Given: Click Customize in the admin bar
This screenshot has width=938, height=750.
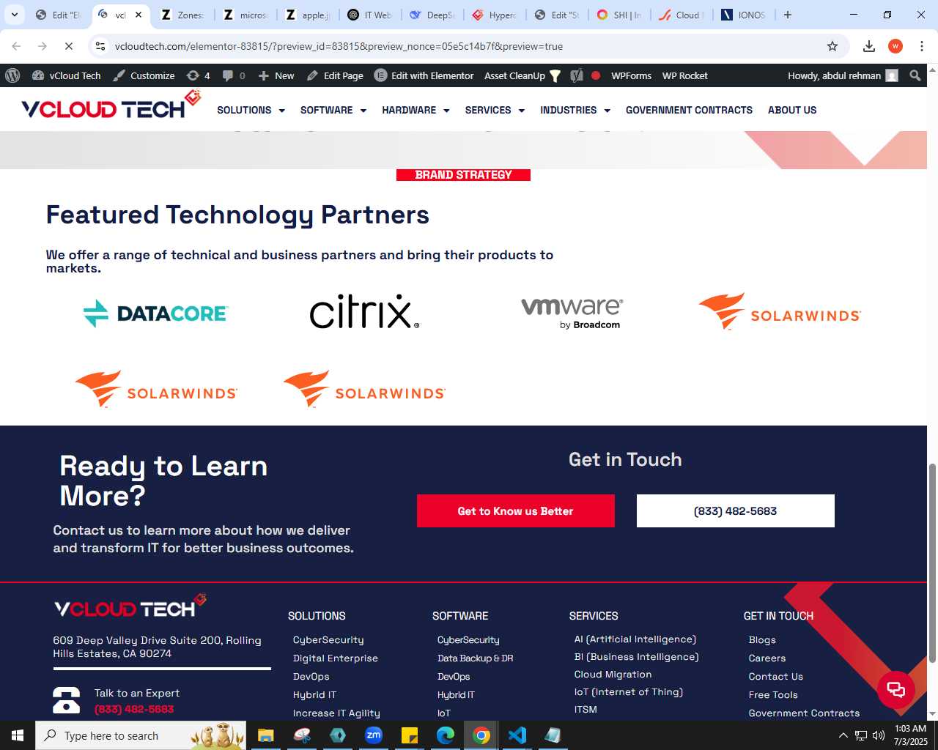Looking at the screenshot, I should tap(144, 75).
